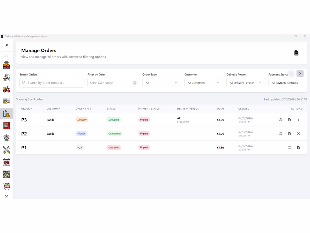
Task: Open the All Customers dropdown
Action: [204, 83]
